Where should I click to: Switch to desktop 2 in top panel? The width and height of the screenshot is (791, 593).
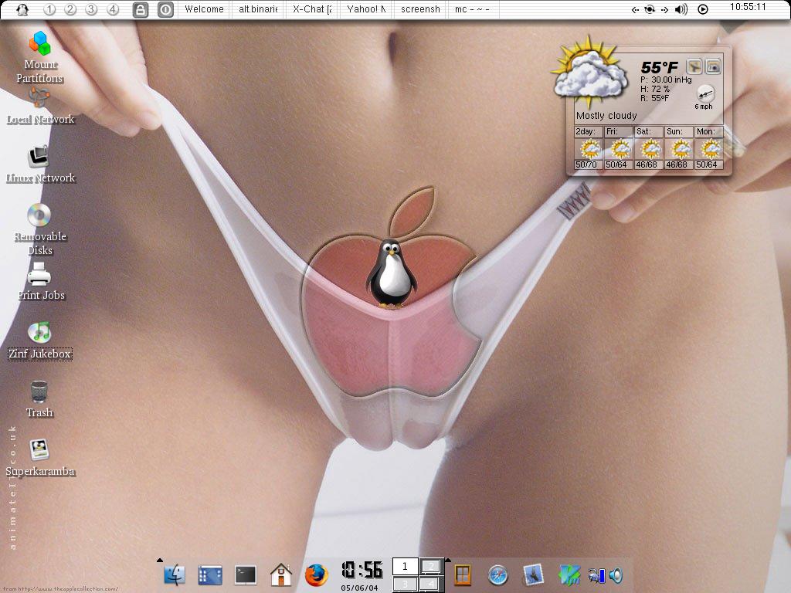(x=70, y=9)
